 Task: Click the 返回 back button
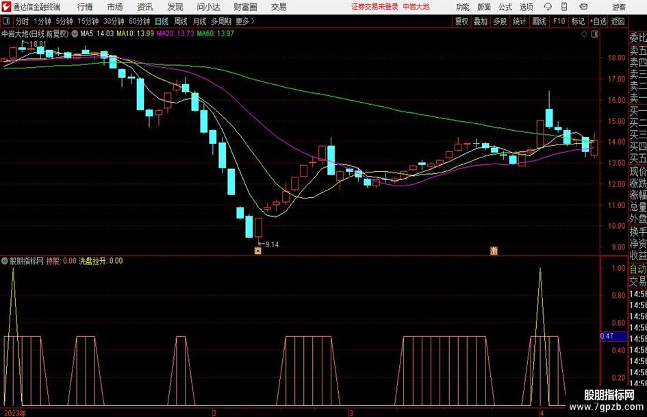click(618, 21)
